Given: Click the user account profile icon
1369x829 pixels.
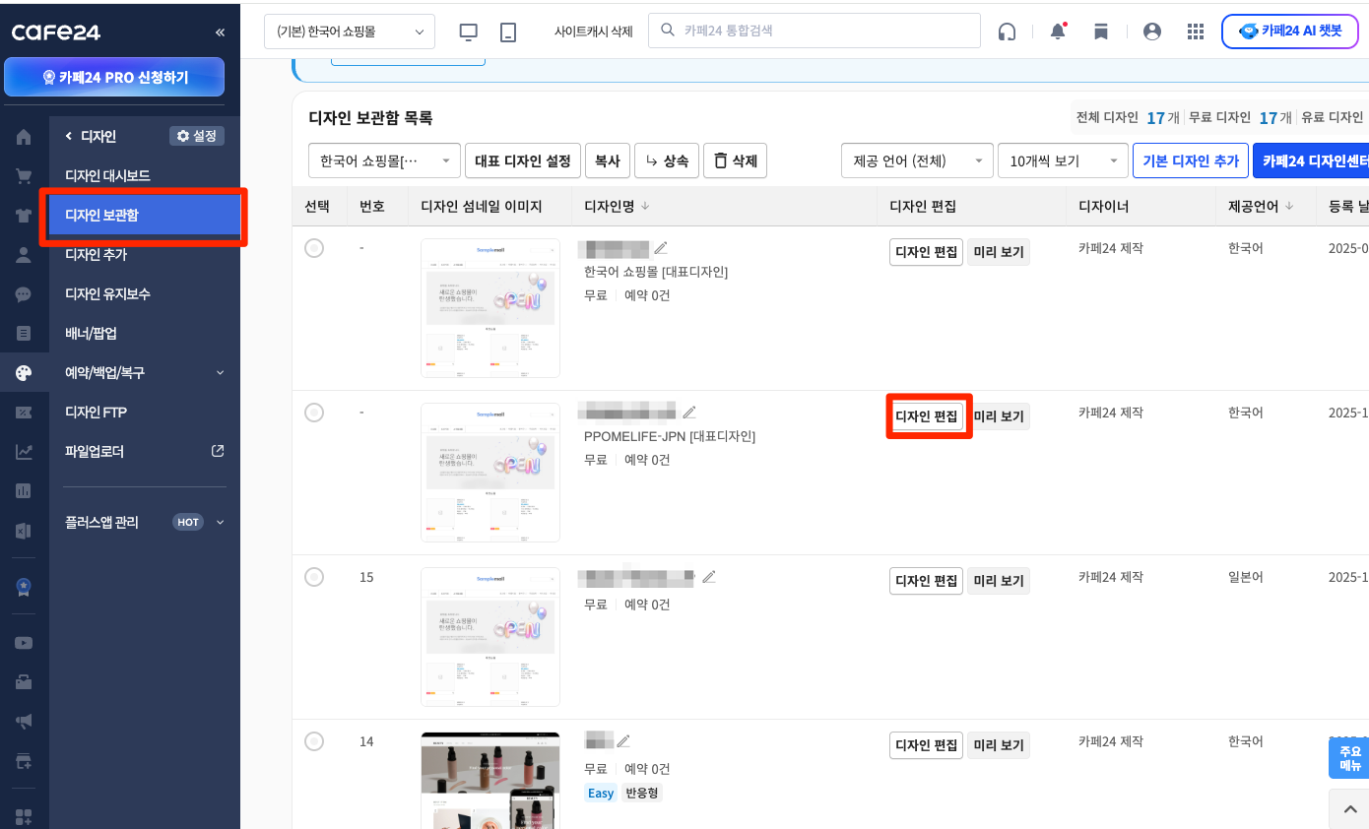Looking at the screenshot, I should tap(1152, 32).
